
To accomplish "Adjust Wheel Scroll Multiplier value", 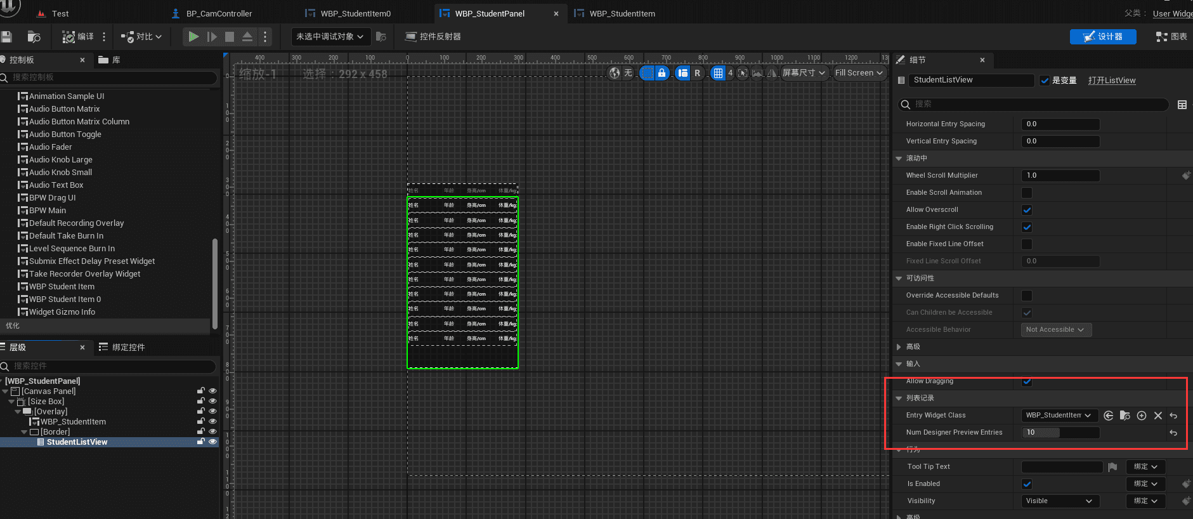I will pos(1060,176).
